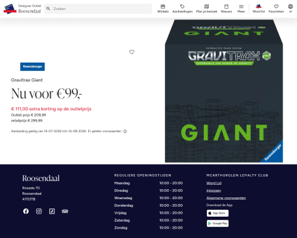Click the Gravitrax Giant product title
Screen dimensions: 297x238
27,80
